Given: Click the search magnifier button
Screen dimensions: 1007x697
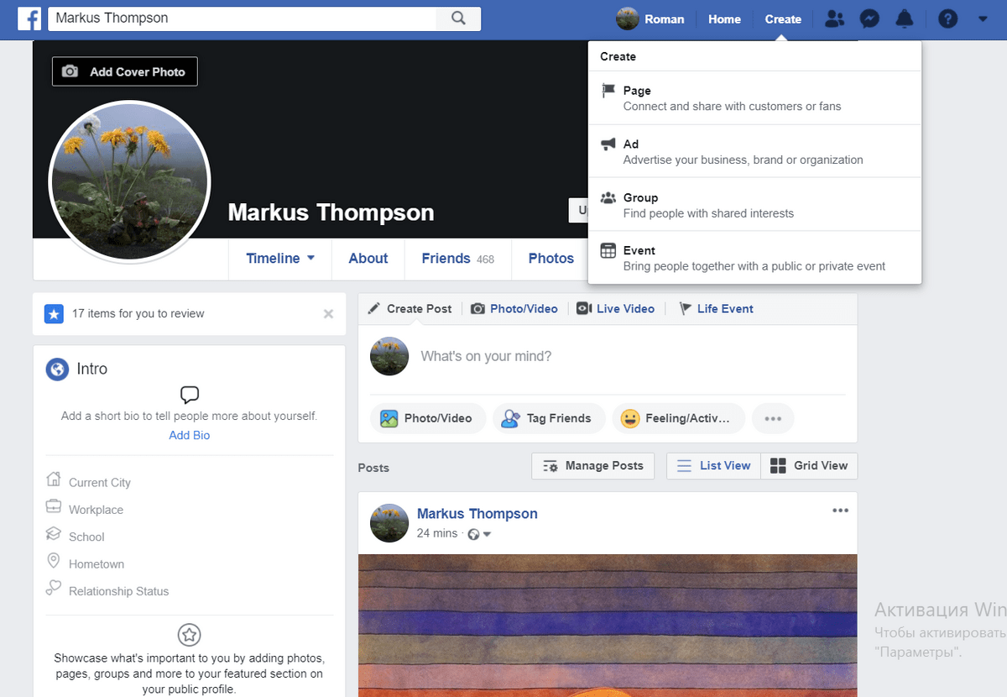Looking at the screenshot, I should click(x=458, y=18).
